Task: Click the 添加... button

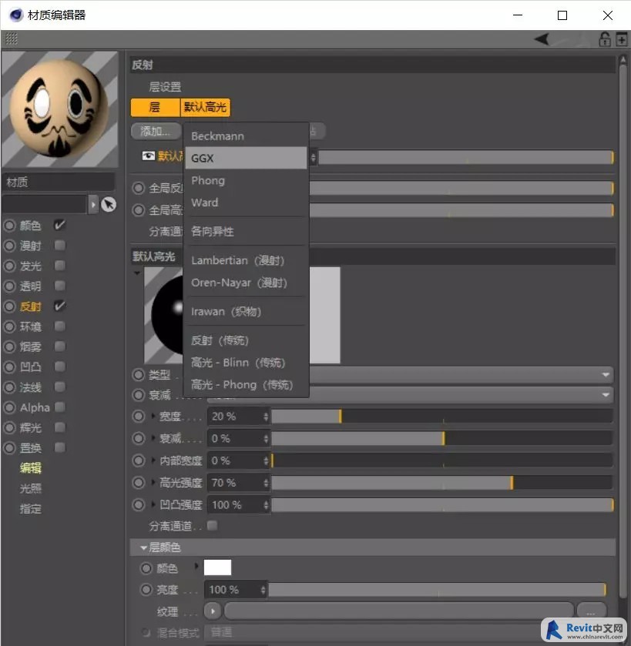Action: click(156, 132)
